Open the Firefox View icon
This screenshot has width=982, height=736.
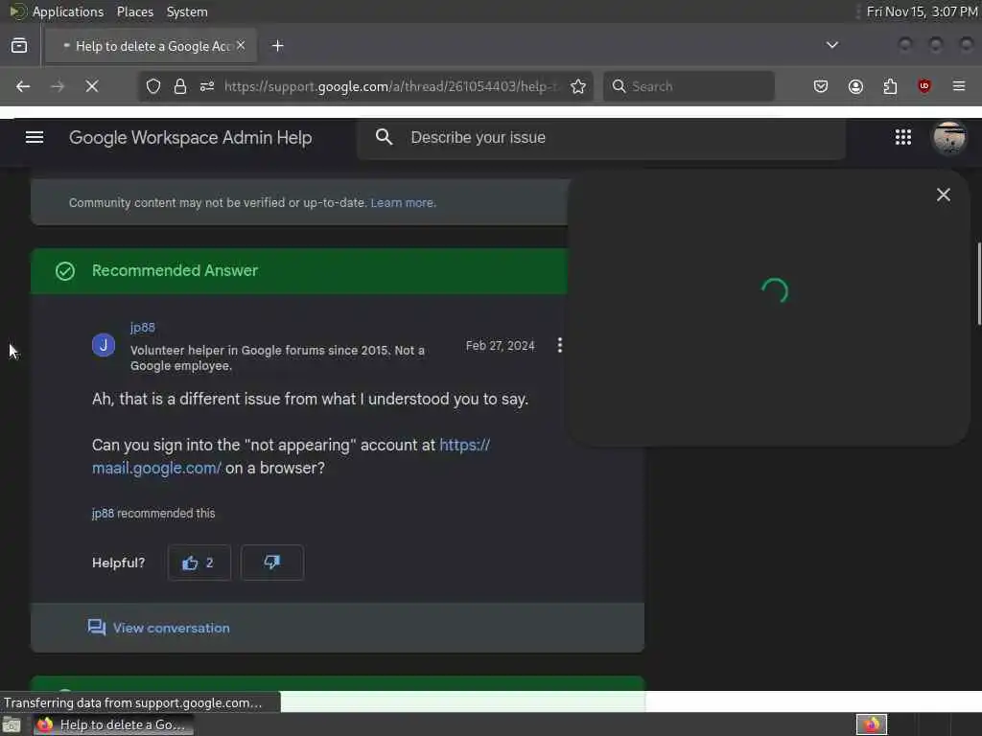click(x=19, y=46)
